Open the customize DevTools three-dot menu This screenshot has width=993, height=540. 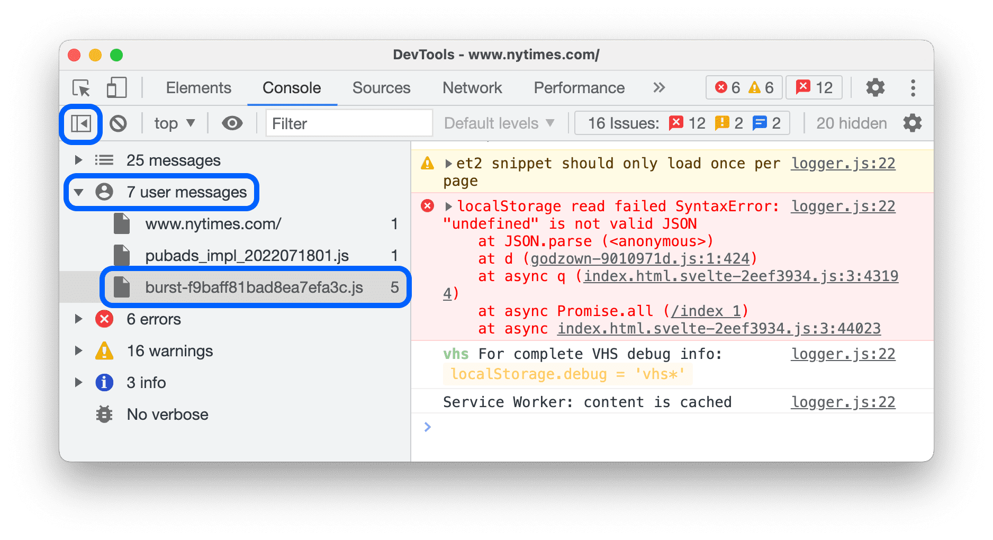click(913, 87)
